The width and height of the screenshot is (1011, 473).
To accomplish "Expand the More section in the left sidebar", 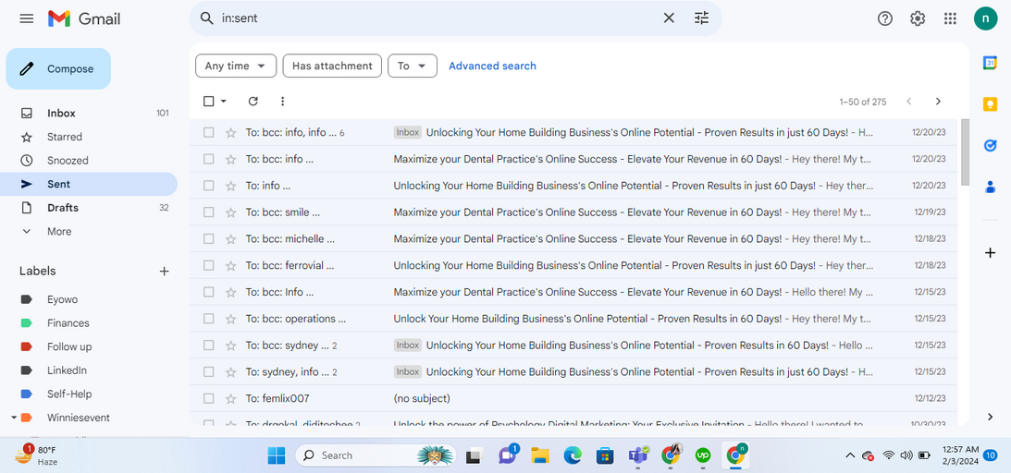I will coord(59,231).
